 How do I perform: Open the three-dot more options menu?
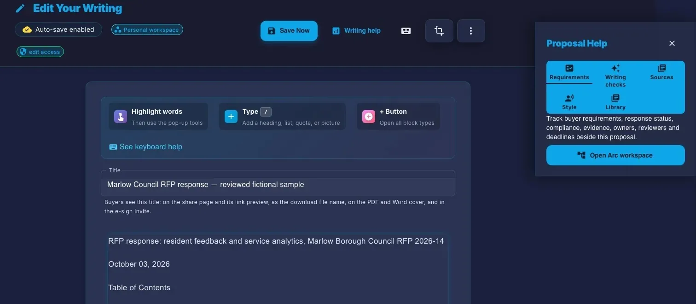(471, 31)
